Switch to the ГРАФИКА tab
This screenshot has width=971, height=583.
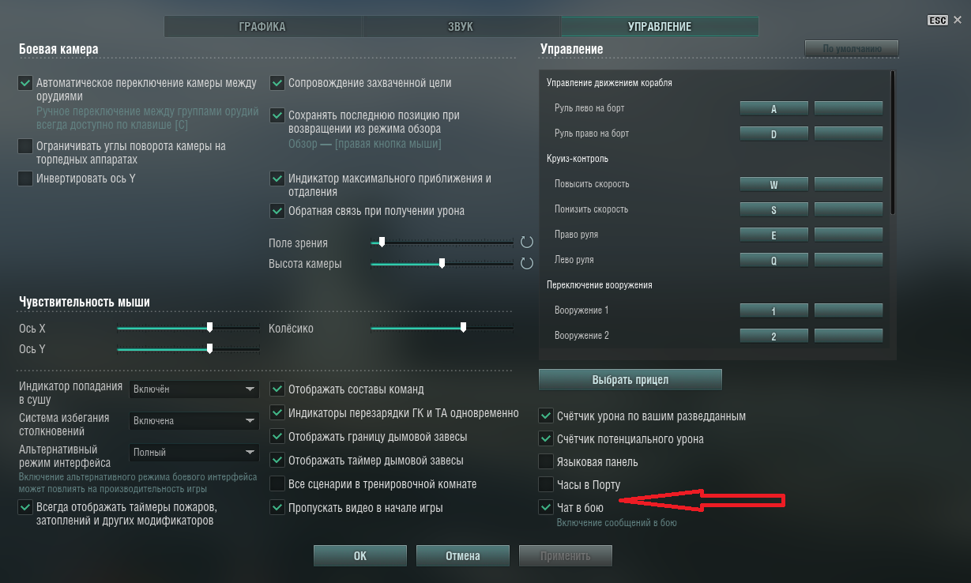[x=262, y=27]
